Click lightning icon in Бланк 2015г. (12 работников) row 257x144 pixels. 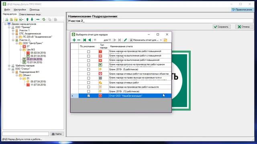coord(100,91)
